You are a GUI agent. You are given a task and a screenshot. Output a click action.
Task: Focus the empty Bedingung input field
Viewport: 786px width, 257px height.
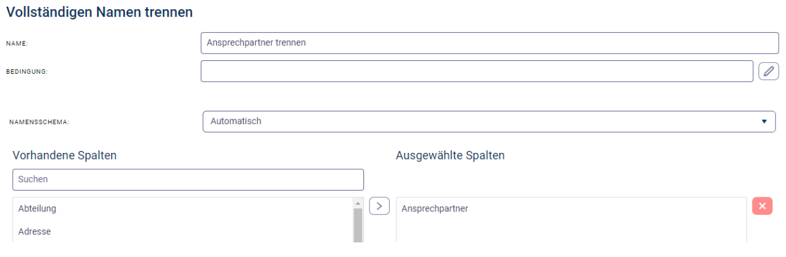(476, 71)
